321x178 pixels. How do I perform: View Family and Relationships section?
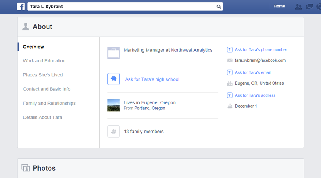49,103
